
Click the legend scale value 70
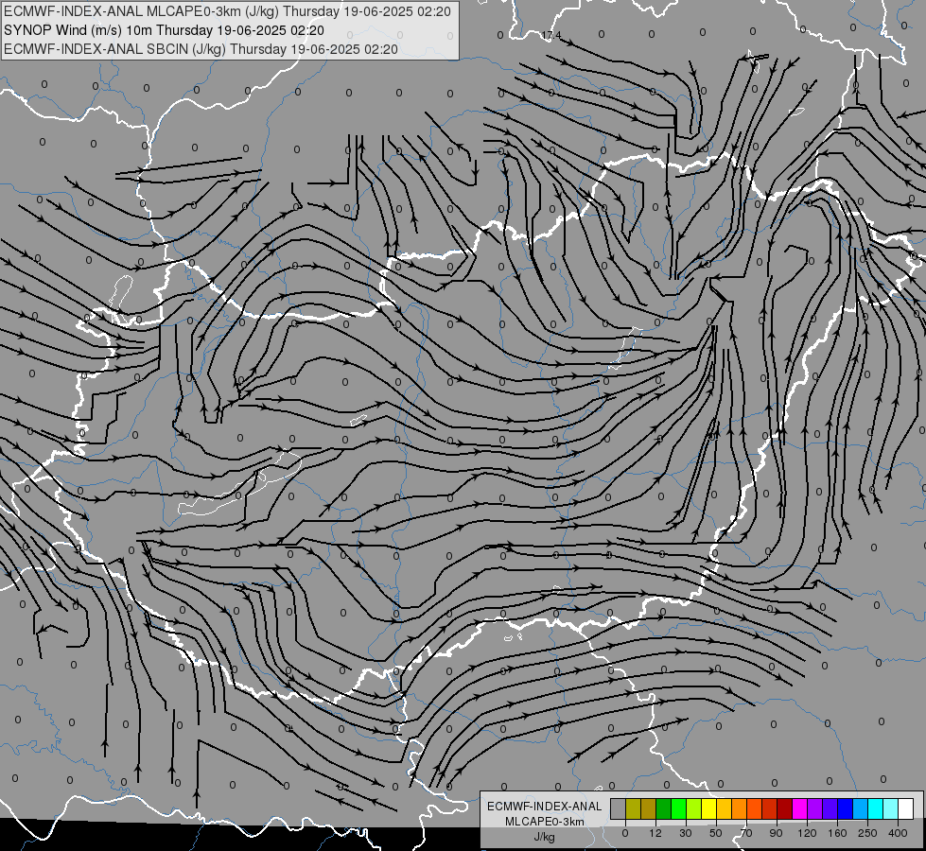tap(746, 833)
